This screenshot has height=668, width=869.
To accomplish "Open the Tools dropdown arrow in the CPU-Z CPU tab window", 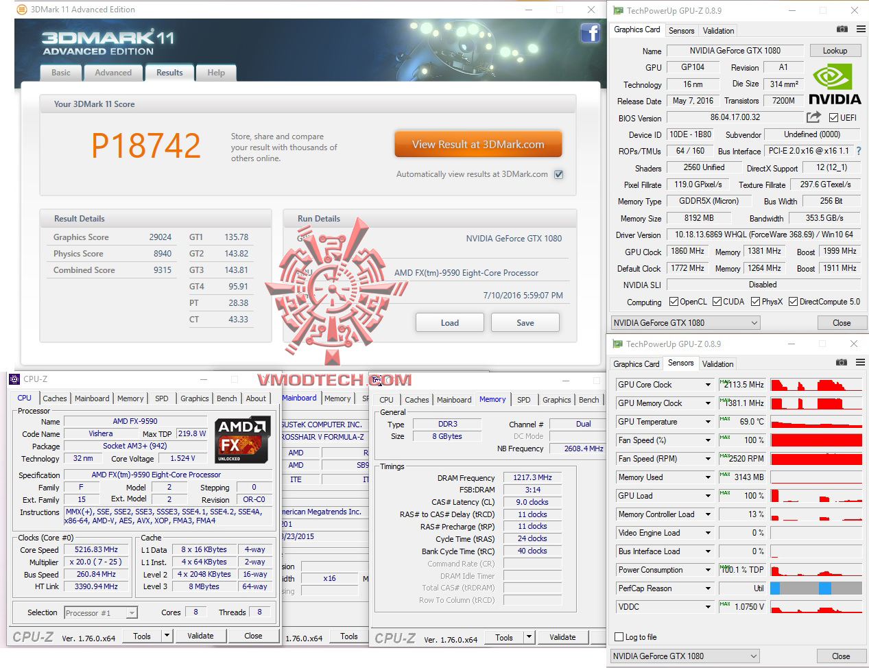I will point(167,636).
